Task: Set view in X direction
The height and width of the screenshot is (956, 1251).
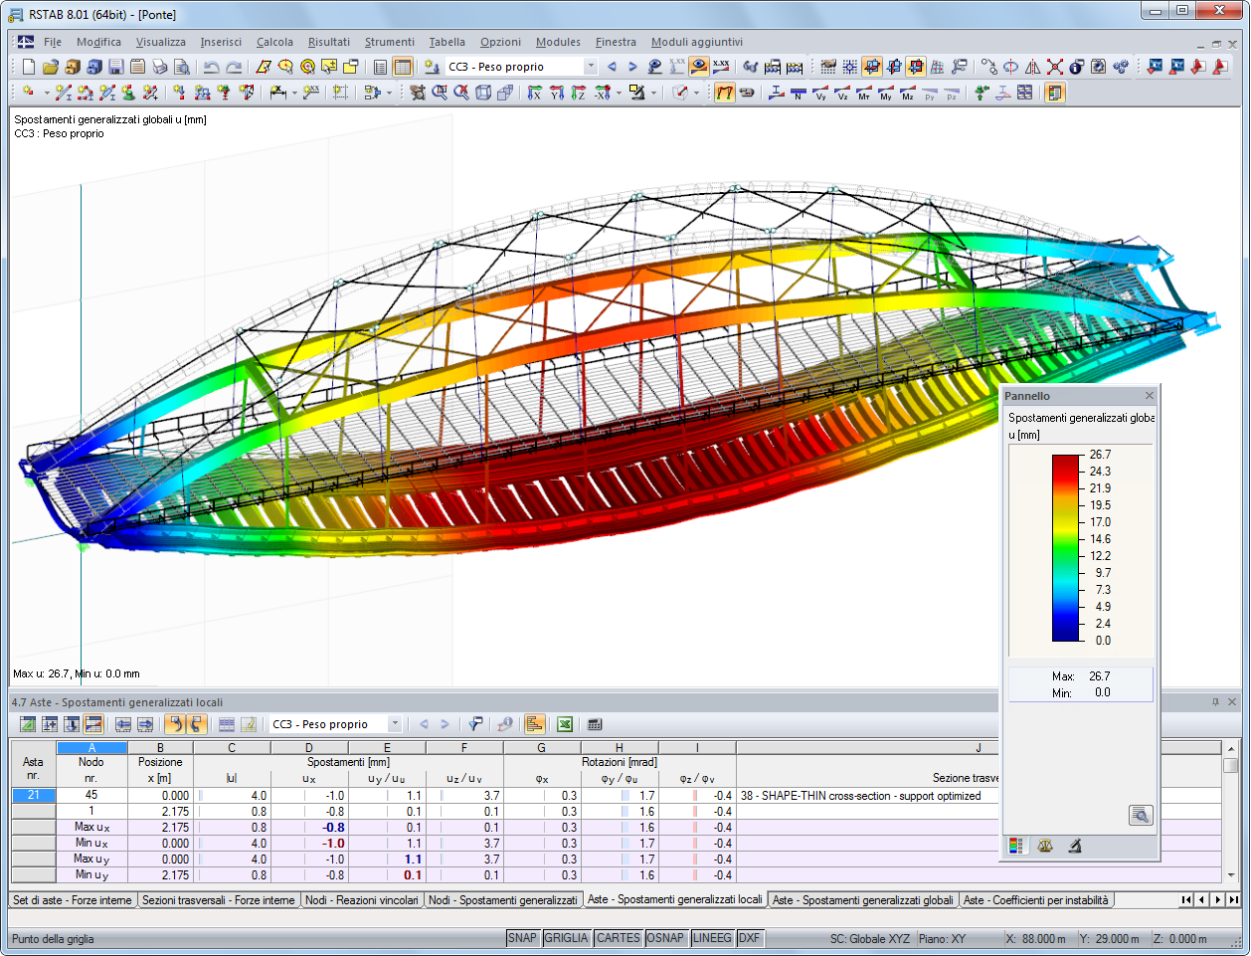Action: [534, 93]
